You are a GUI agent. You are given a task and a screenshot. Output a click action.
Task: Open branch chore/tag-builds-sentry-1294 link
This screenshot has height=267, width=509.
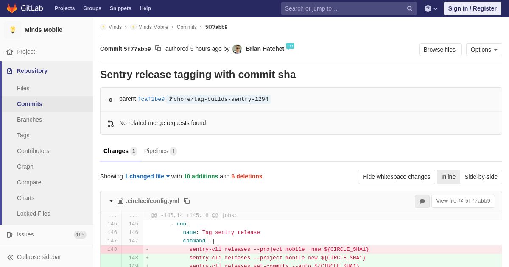pyautogui.click(x=218, y=99)
